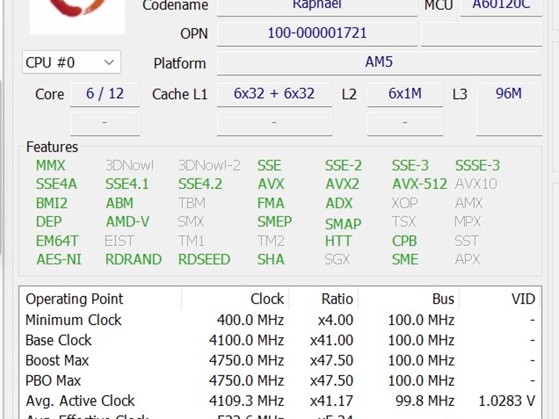Click the Clock column header
Screen dimensions: 559x419
235,299
